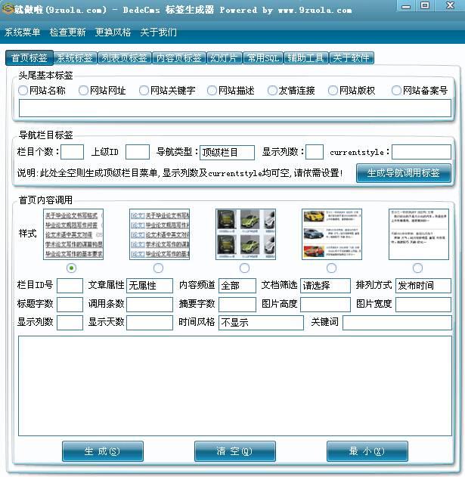
Task: Click the currentstyle input field
Action: tap(421, 152)
